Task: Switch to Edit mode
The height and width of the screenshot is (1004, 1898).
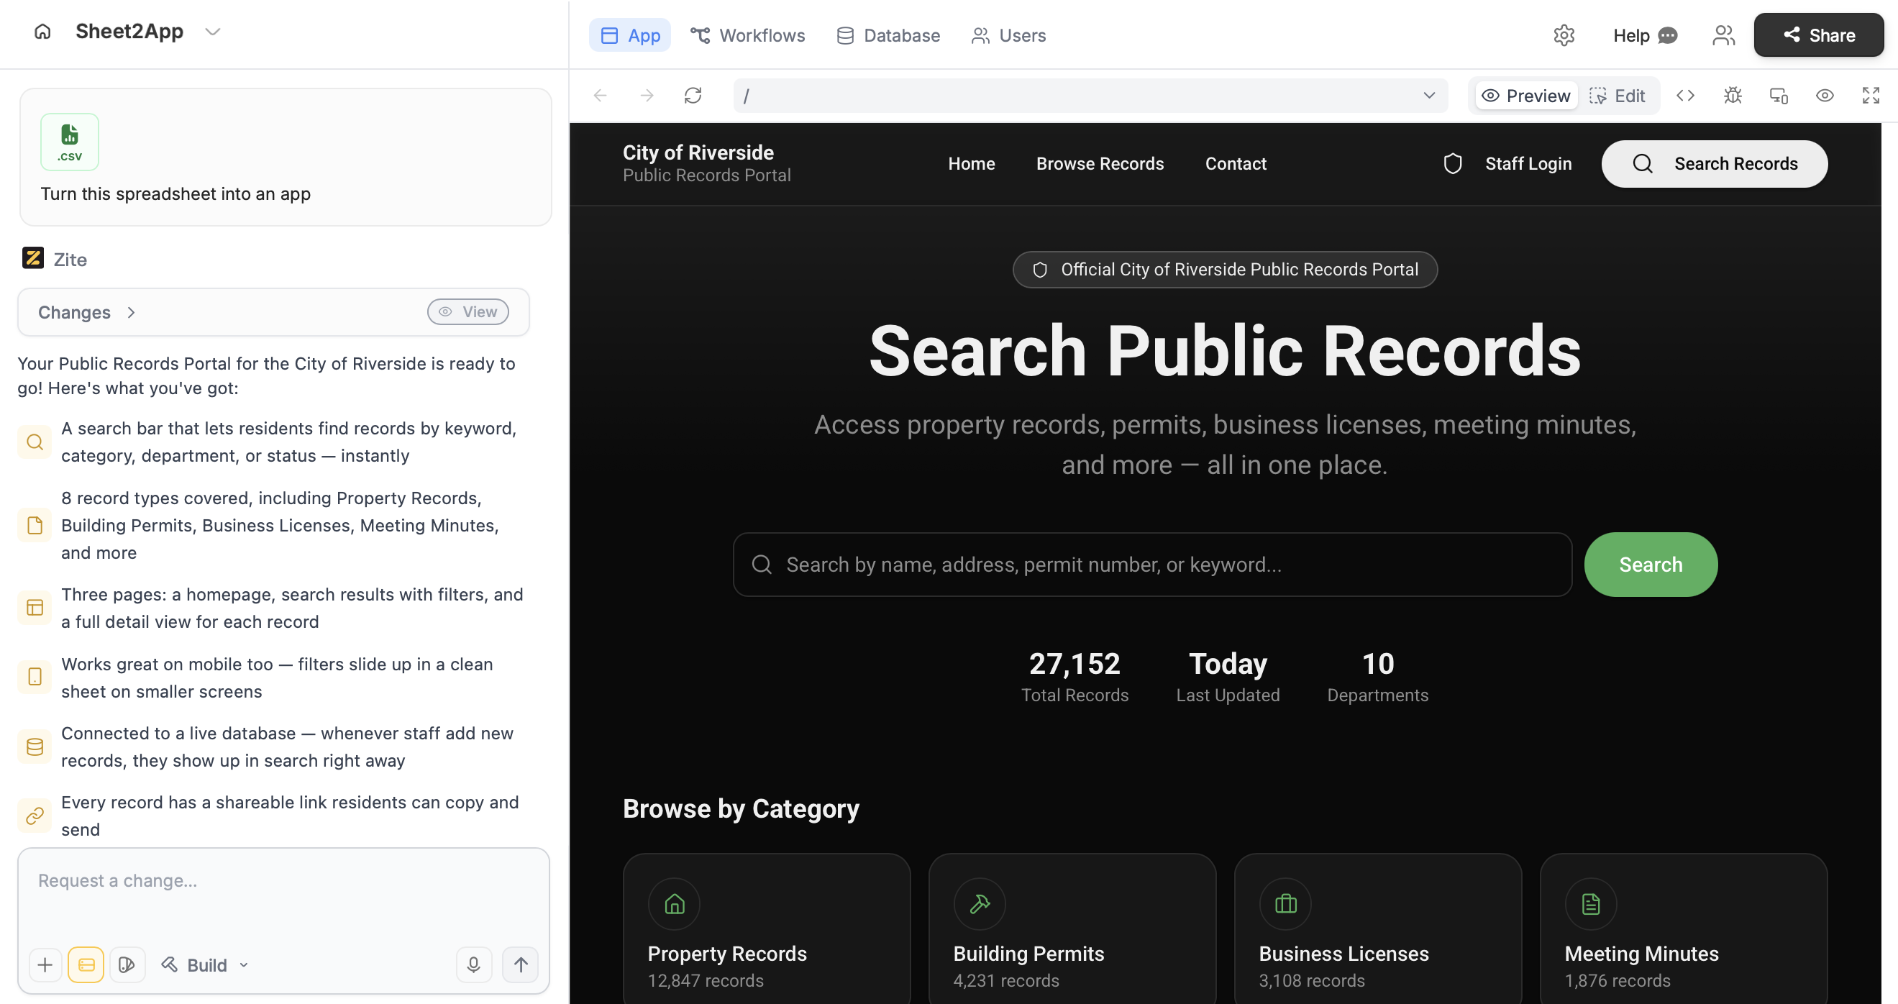Action: tap(1618, 96)
